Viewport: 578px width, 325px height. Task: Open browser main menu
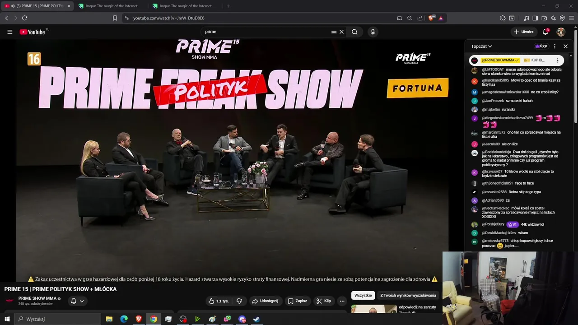pyautogui.click(x=572, y=18)
